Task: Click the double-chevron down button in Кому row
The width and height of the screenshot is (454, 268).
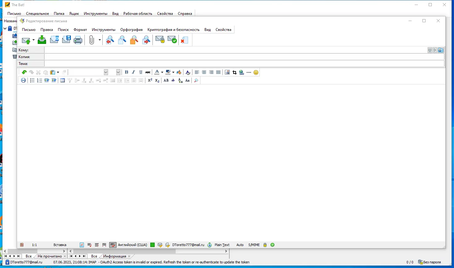Action: (430, 50)
